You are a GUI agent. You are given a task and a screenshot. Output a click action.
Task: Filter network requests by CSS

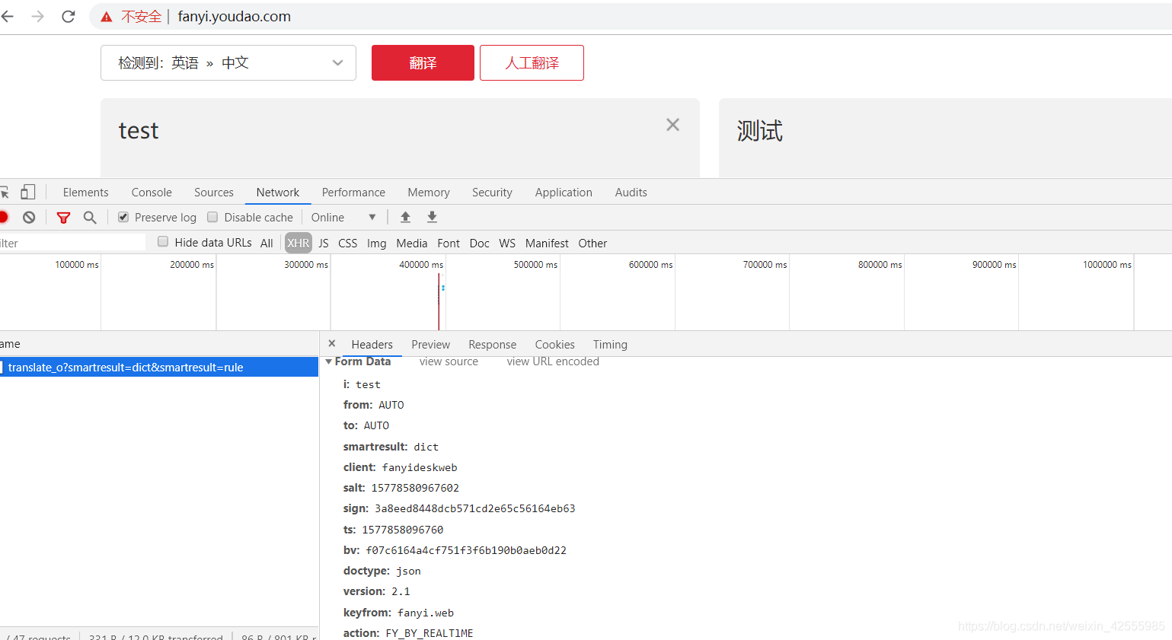point(347,244)
